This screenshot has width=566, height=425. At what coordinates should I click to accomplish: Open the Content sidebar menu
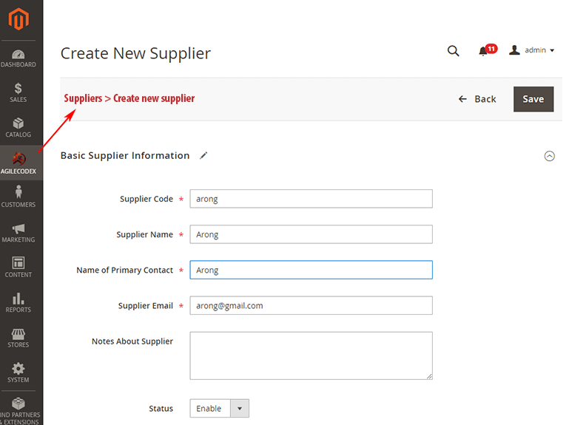18,267
